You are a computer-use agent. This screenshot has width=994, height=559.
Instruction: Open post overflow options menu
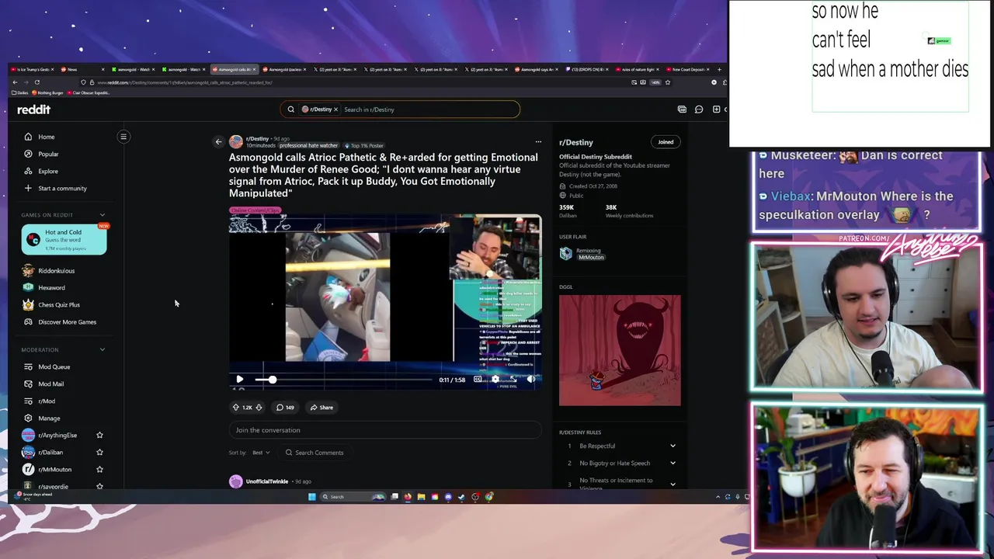click(x=538, y=141)
